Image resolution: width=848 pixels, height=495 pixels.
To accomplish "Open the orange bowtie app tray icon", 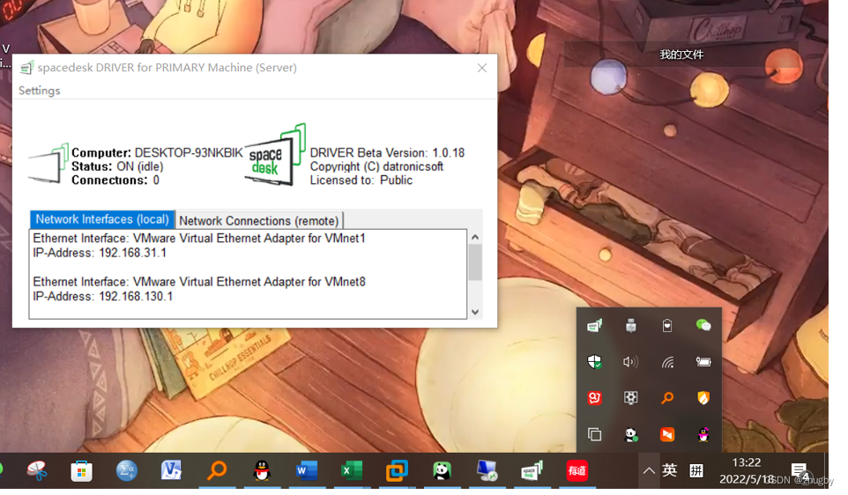I will [666, 434].
